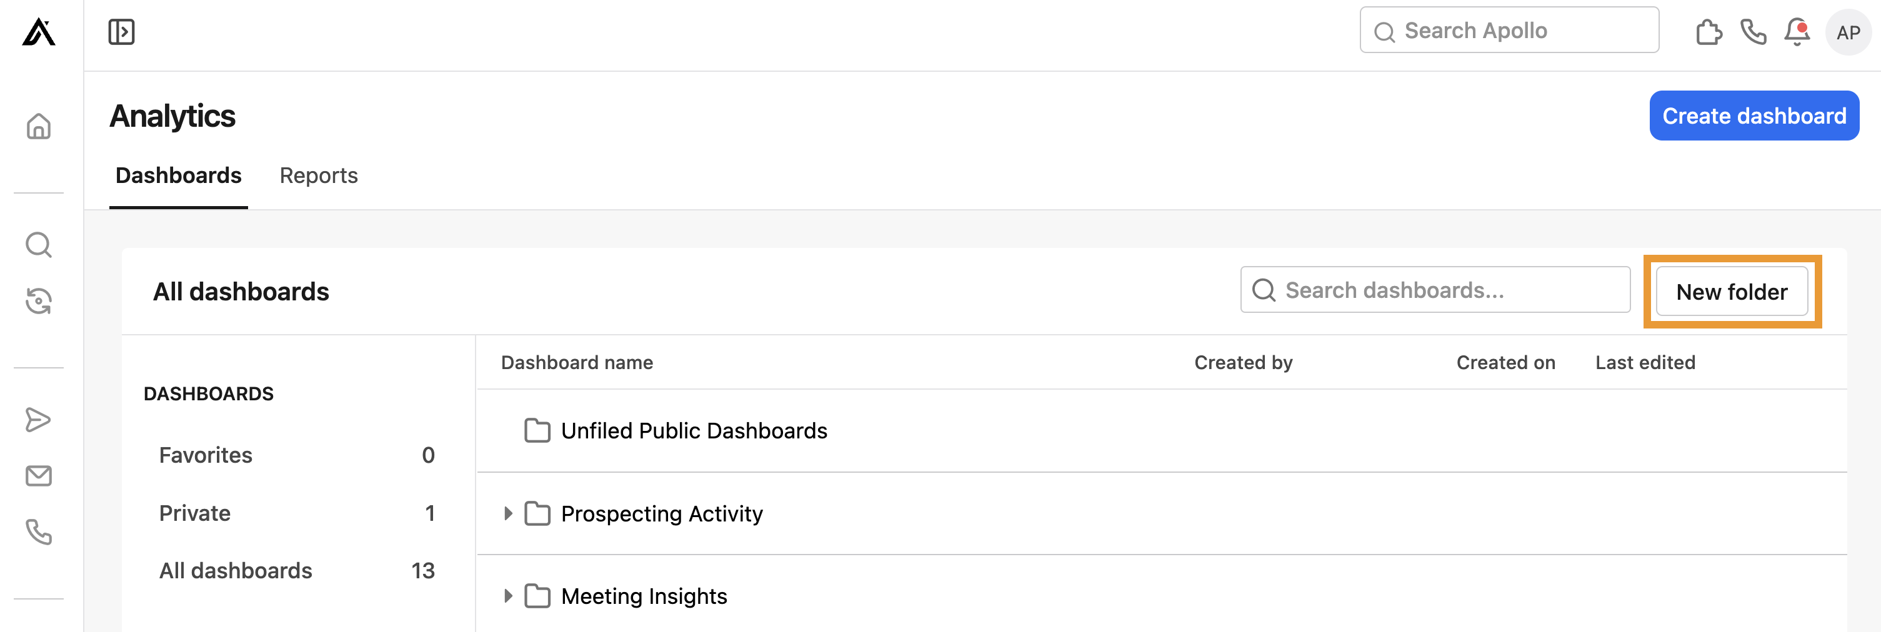The image size is (1881, 632).
Task: Open the Home icon in the sidebar
Action: click(x=38, y=126)
